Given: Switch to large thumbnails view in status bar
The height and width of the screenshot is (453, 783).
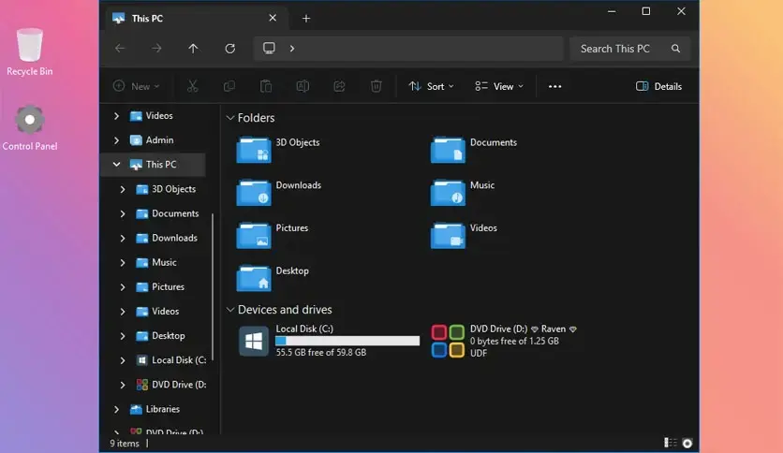Looking at the screenshot, I should pos(687,443).
